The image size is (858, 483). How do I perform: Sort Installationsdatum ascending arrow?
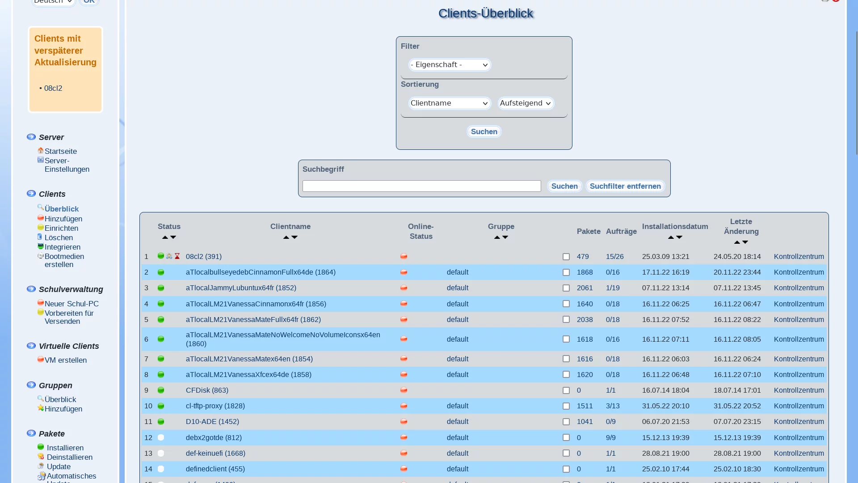click(x=671, y=237)
